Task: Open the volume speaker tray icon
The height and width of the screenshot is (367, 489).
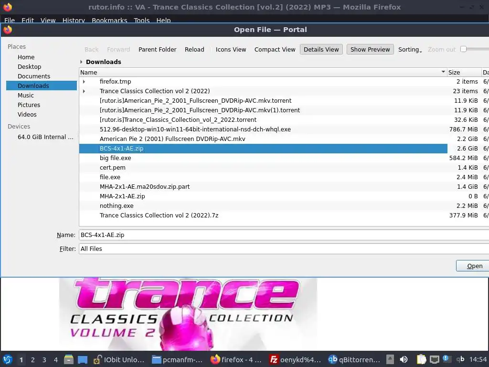Action: (x=404, y=359)
